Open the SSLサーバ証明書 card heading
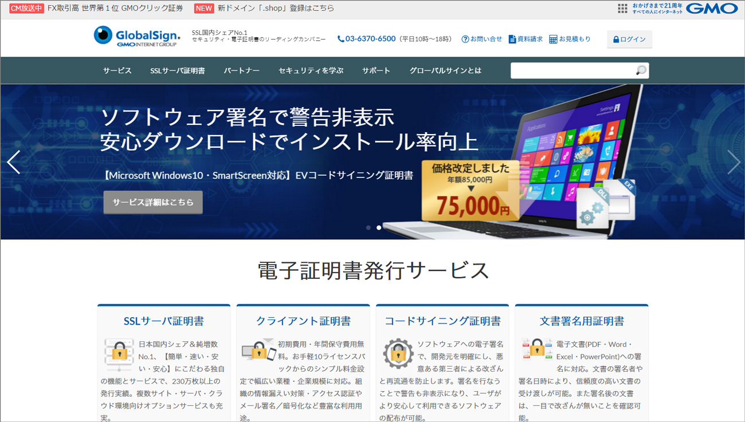Viewport: 745px width, 422px height. pos(164,321)
